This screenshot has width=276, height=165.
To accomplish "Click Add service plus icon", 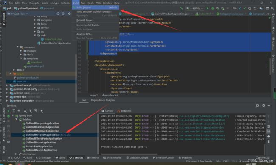I will [x=42, y=111].
